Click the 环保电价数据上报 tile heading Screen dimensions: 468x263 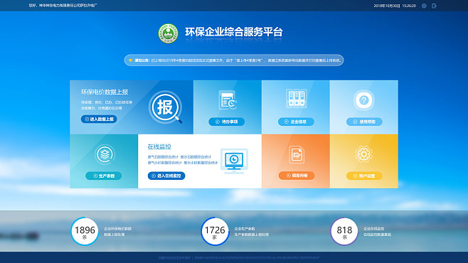click(105, 92)
